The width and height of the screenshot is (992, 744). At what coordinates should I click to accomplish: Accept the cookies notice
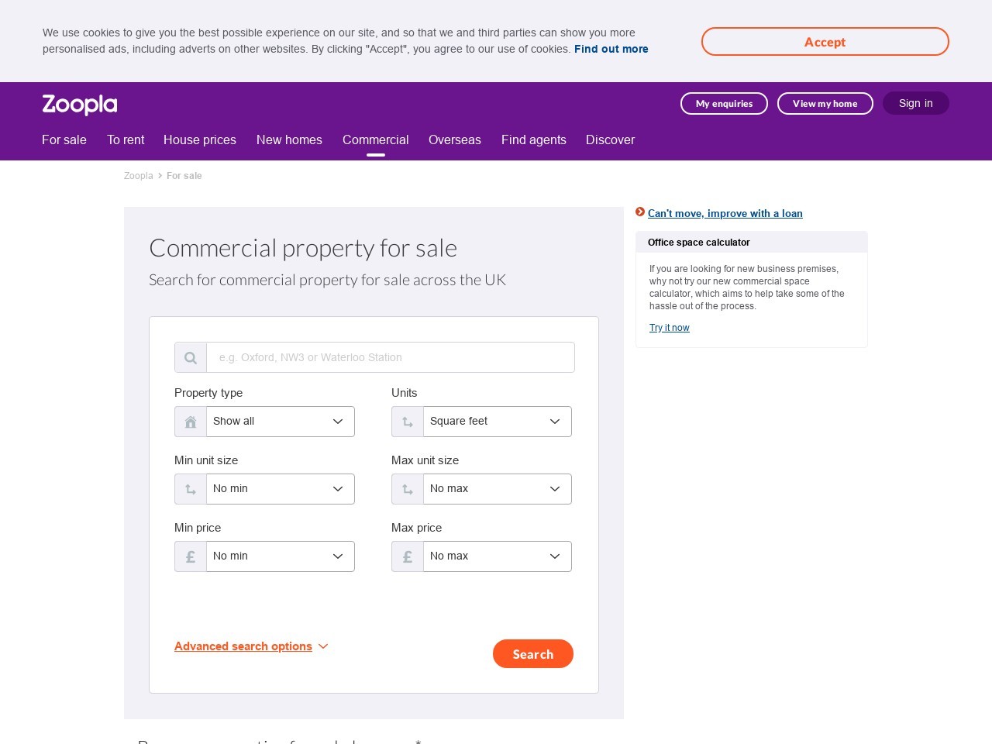tap(825, 41)
